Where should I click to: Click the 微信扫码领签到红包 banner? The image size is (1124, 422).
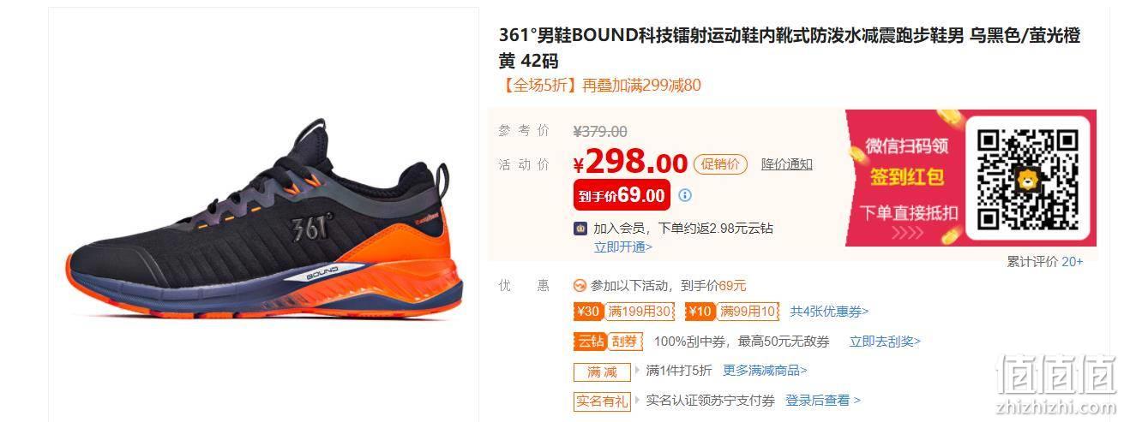[x=971, y=178]
